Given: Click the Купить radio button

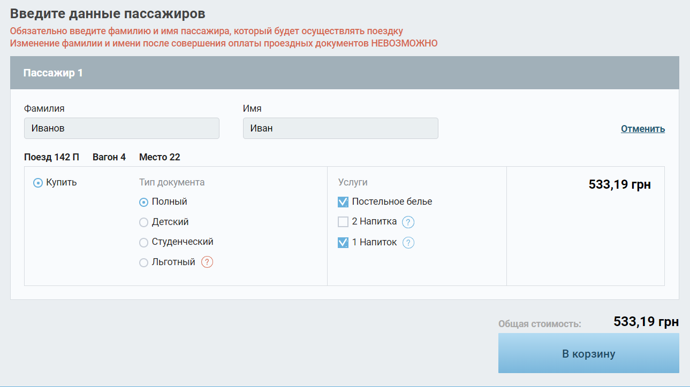Looking at the screenshot, I should click(x=37, y=182).
